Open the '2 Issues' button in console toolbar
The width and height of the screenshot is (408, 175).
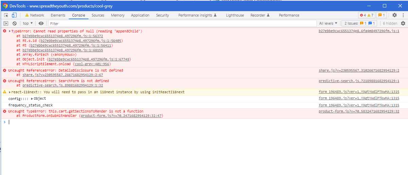point(359,23)
